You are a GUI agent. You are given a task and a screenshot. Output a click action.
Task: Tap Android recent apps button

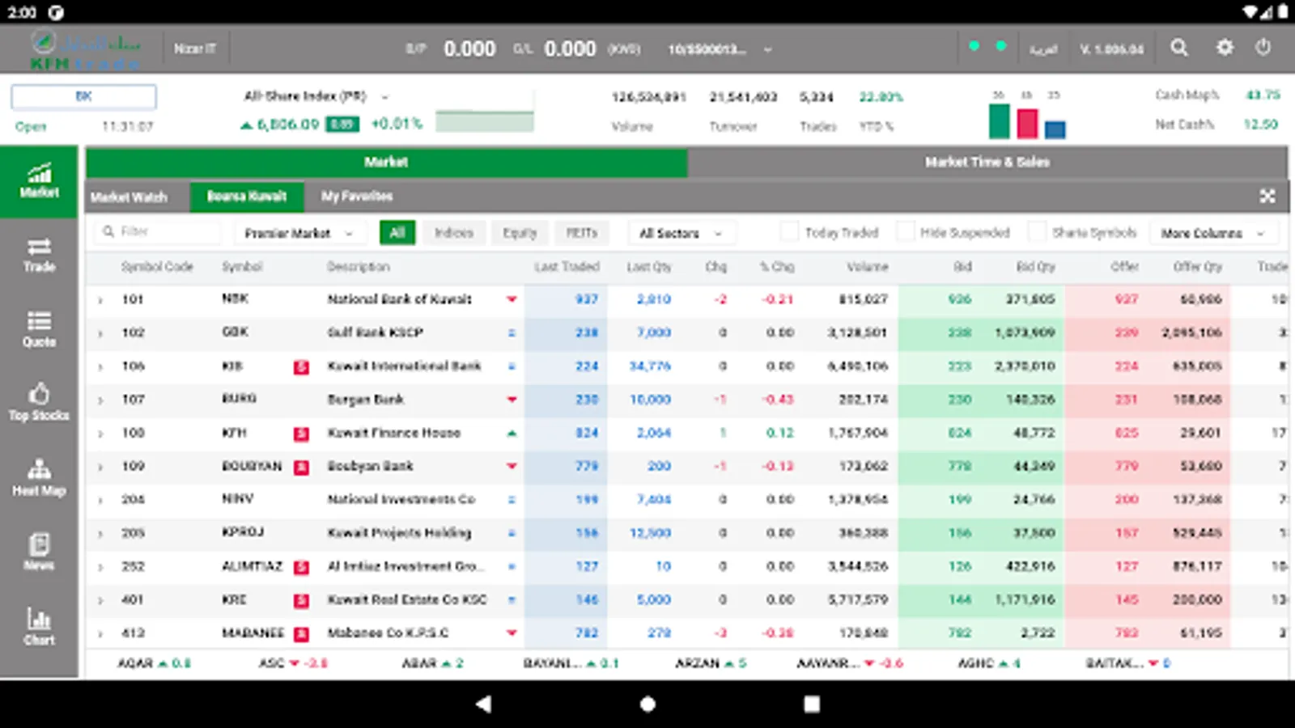[812, 704]
